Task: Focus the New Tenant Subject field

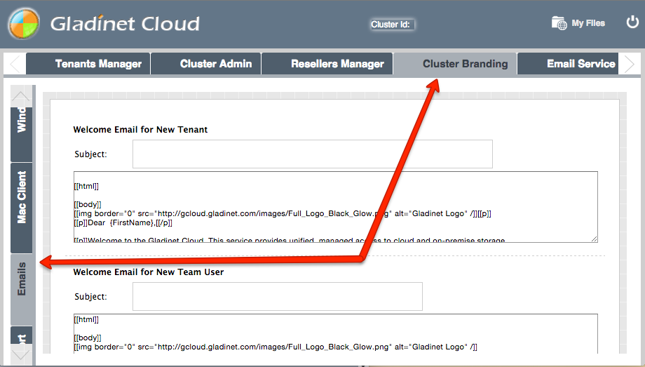Action: tap(312, 154)
